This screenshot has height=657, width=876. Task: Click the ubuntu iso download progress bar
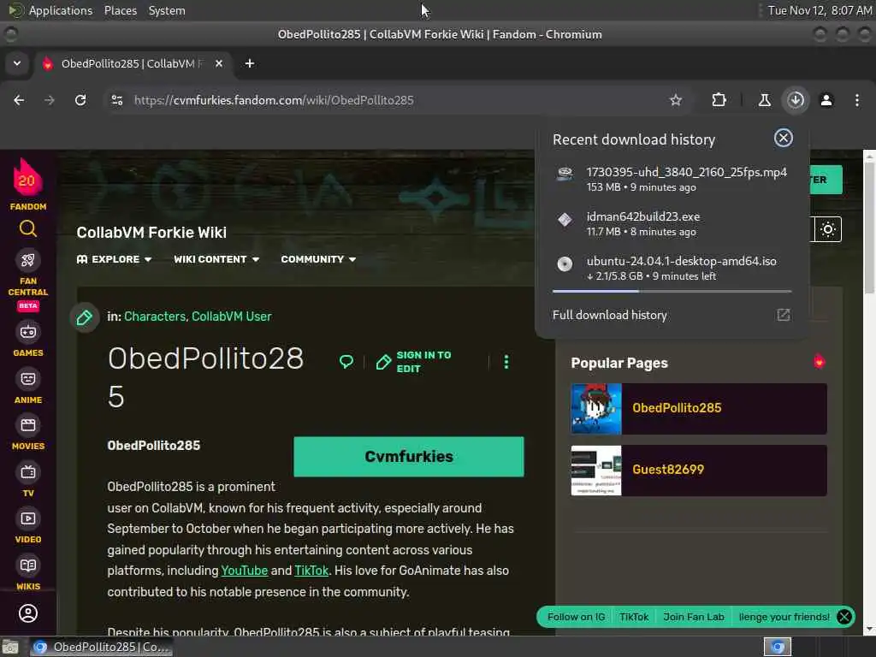(x=672, y=291)
